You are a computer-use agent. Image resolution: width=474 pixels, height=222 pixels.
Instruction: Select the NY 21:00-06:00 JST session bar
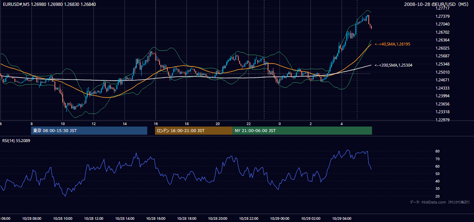point(302,131)
